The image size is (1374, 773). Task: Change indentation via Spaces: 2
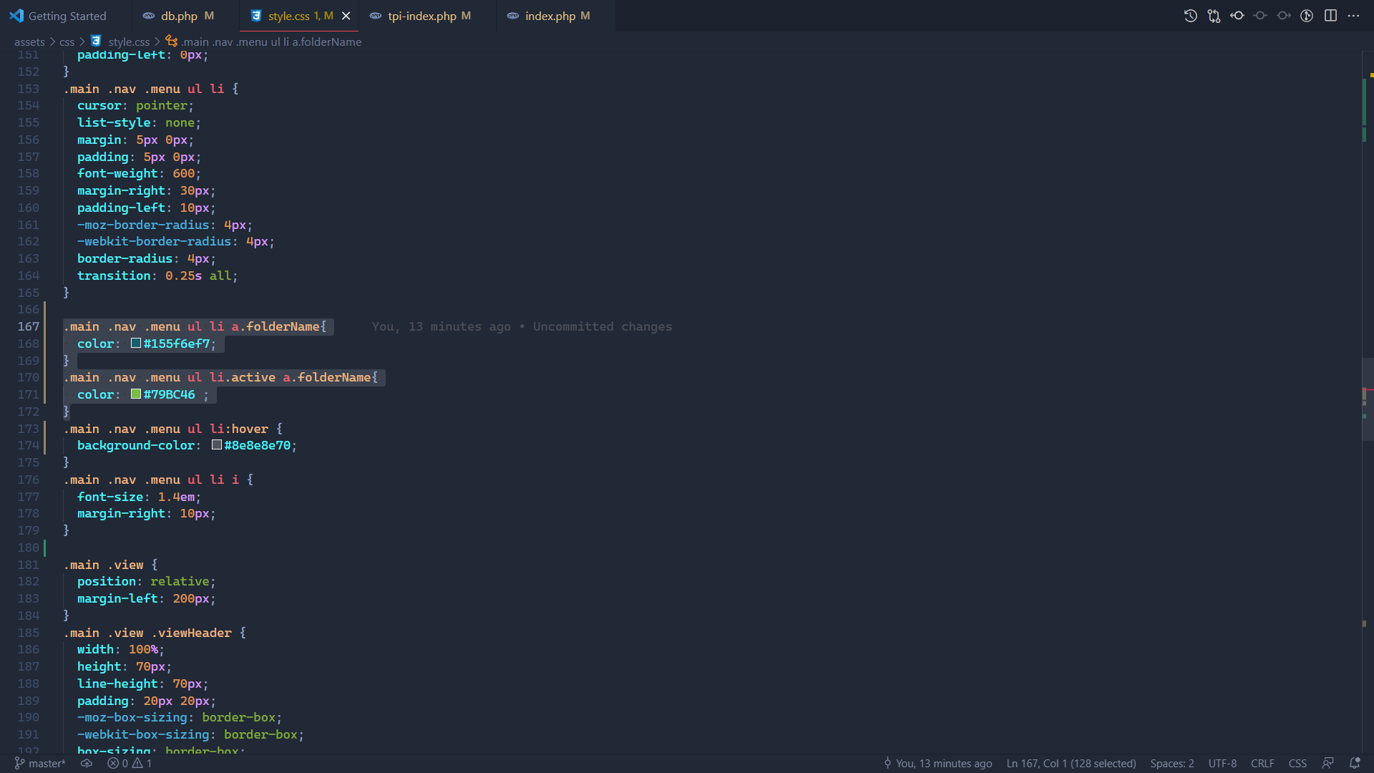tap(1172, 764)
